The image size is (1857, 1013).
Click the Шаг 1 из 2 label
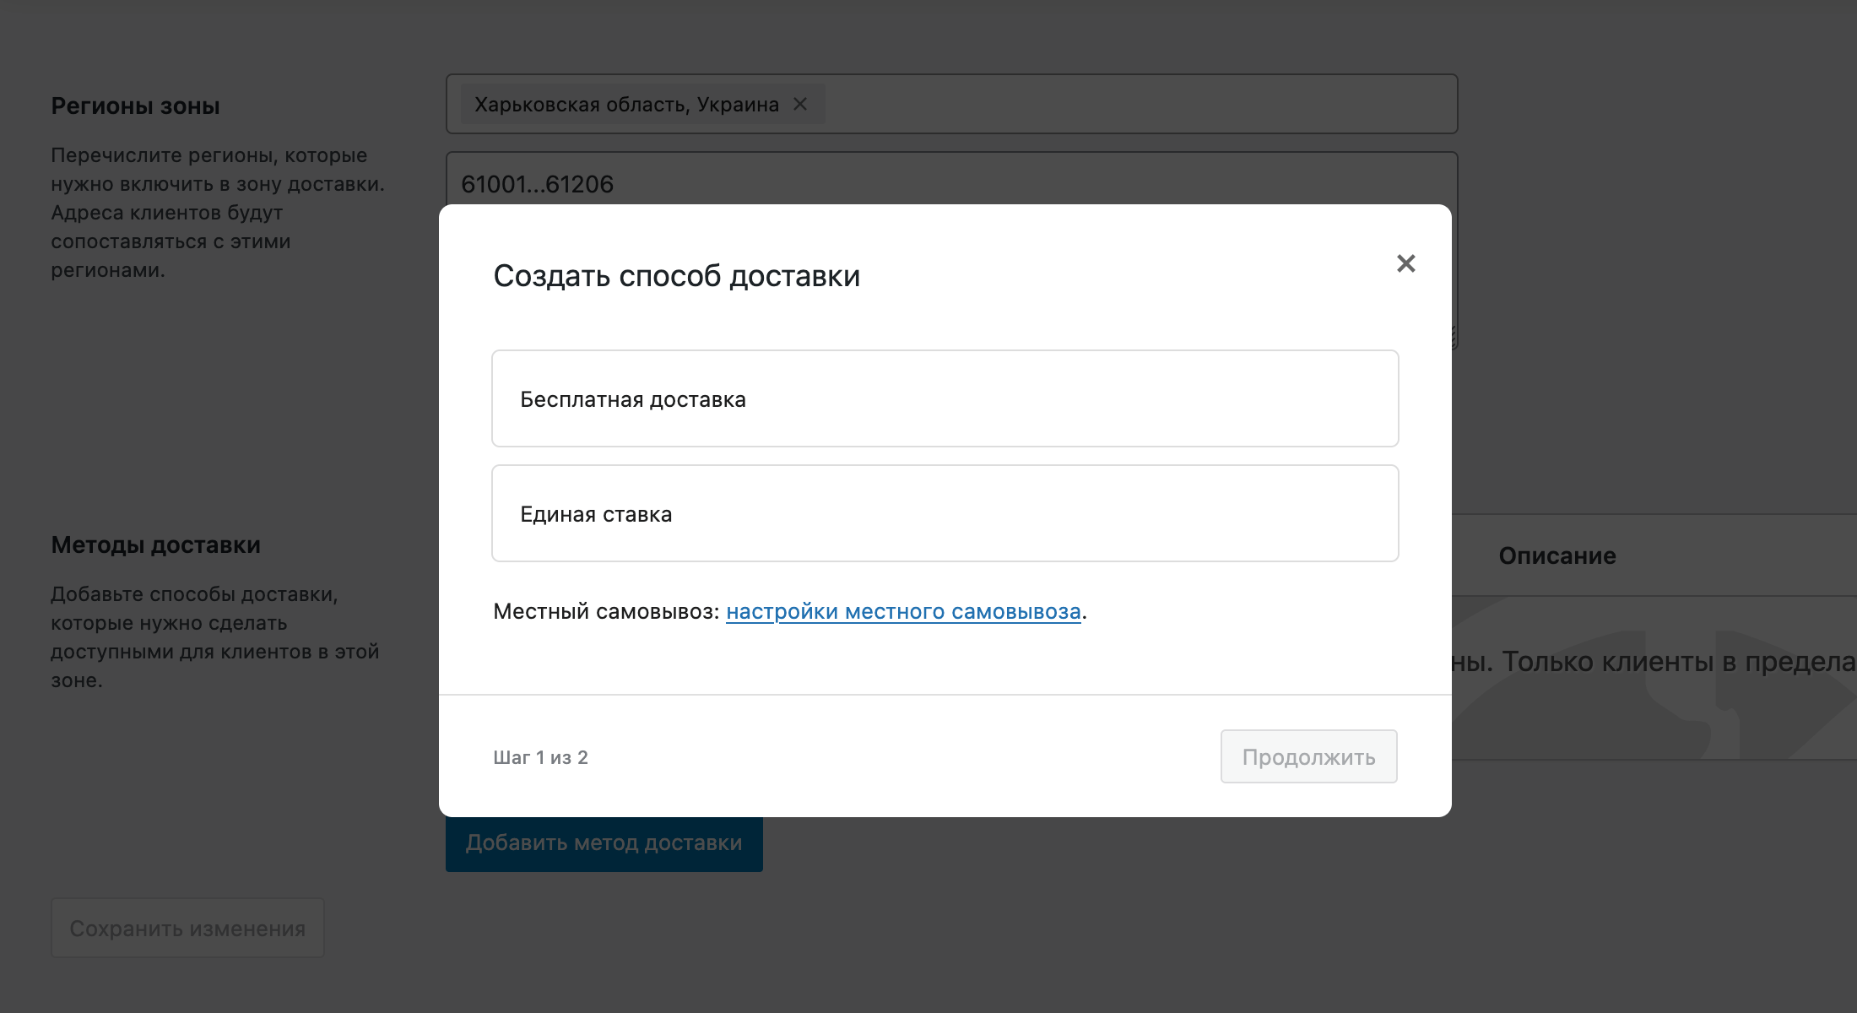[540, 757]
